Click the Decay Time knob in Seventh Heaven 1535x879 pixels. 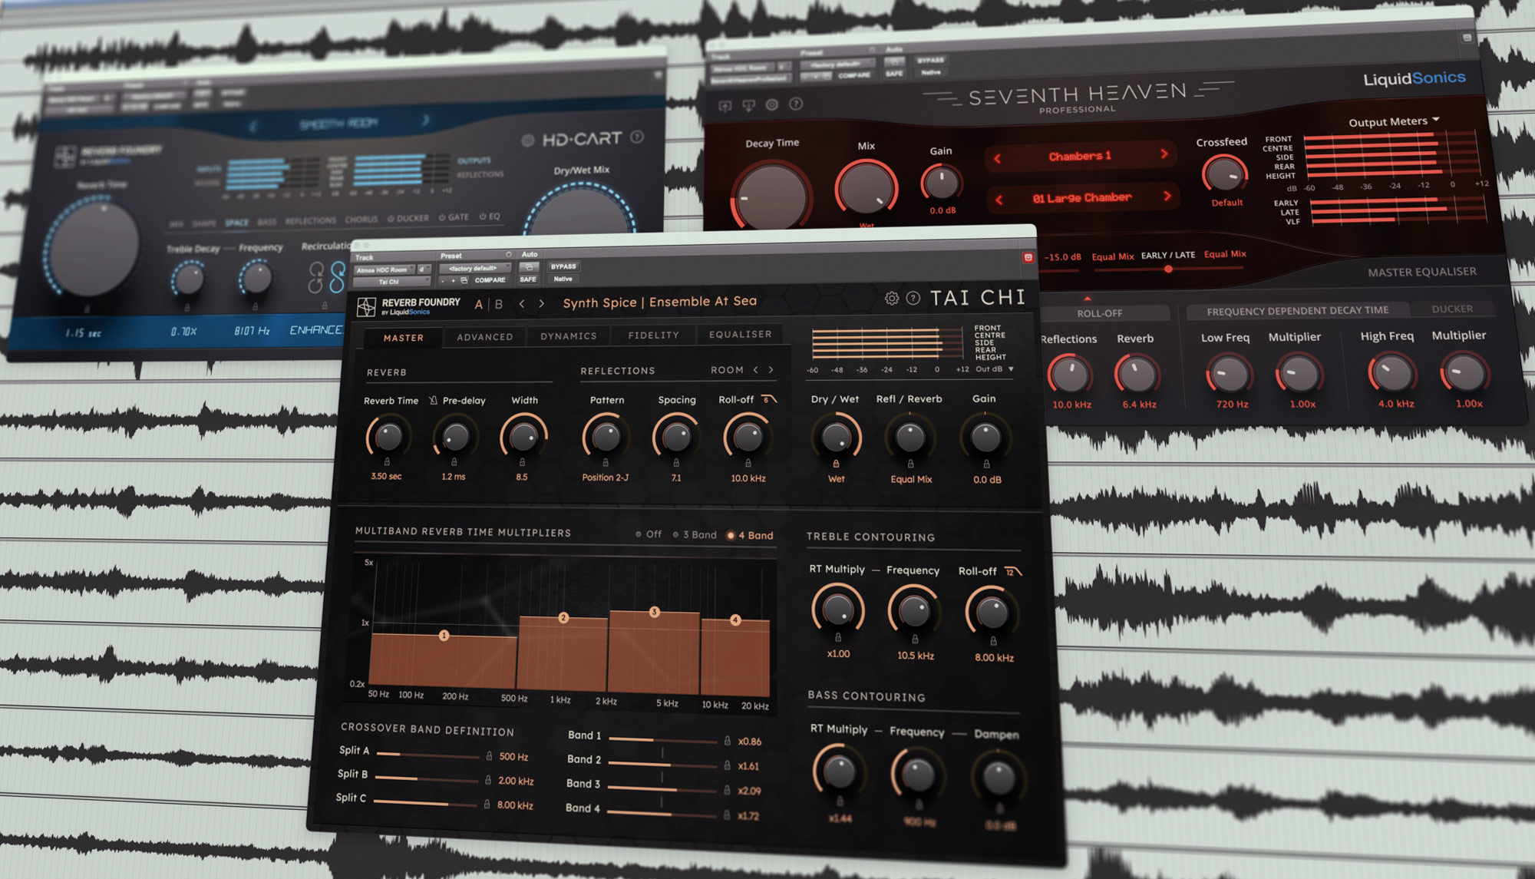[x=771, y=196]
